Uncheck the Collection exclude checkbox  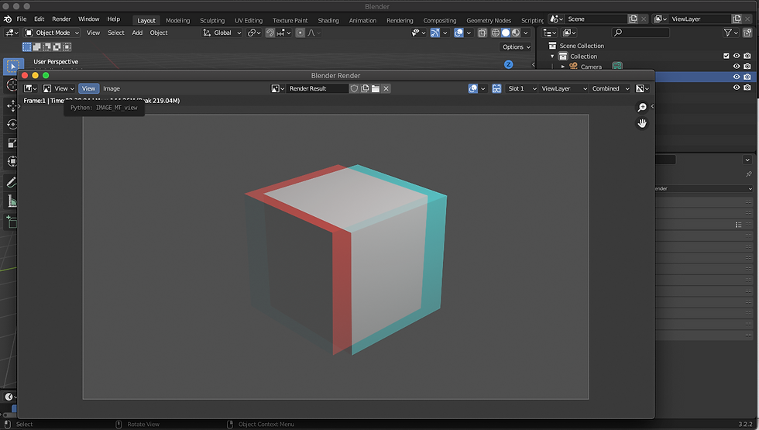click(726, 56)
